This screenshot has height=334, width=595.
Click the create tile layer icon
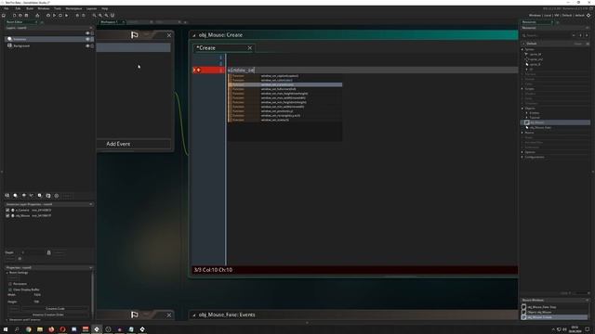coord(23,196)
